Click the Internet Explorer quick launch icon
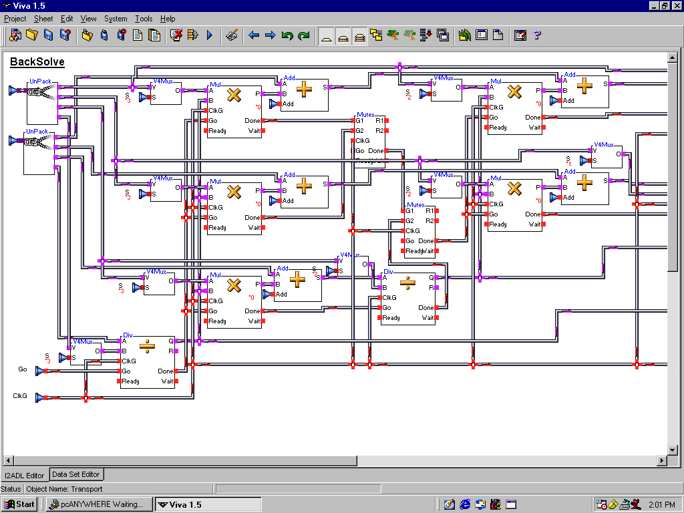 tap(465, 504)
